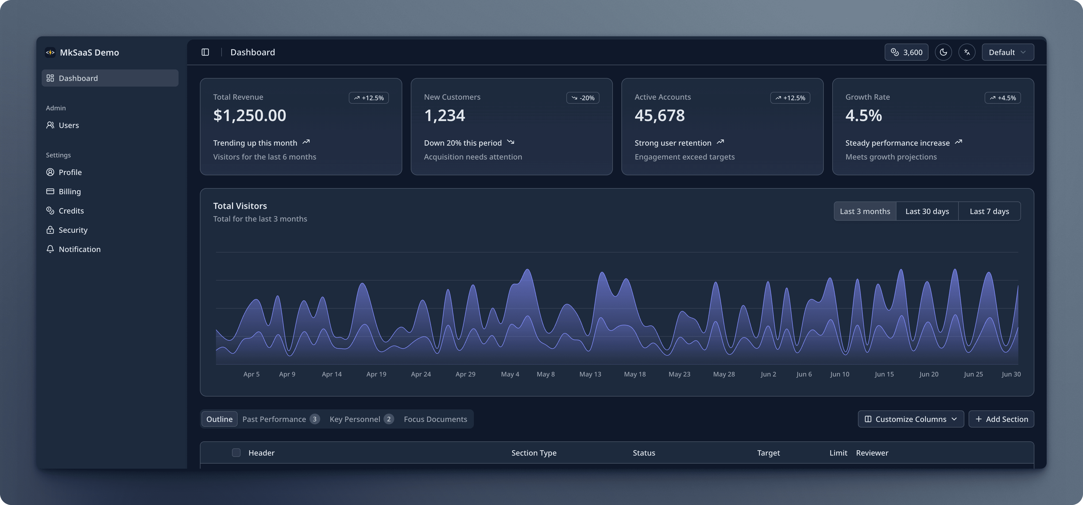Click the MkSaaS Demo logo icon

point(50,53)
